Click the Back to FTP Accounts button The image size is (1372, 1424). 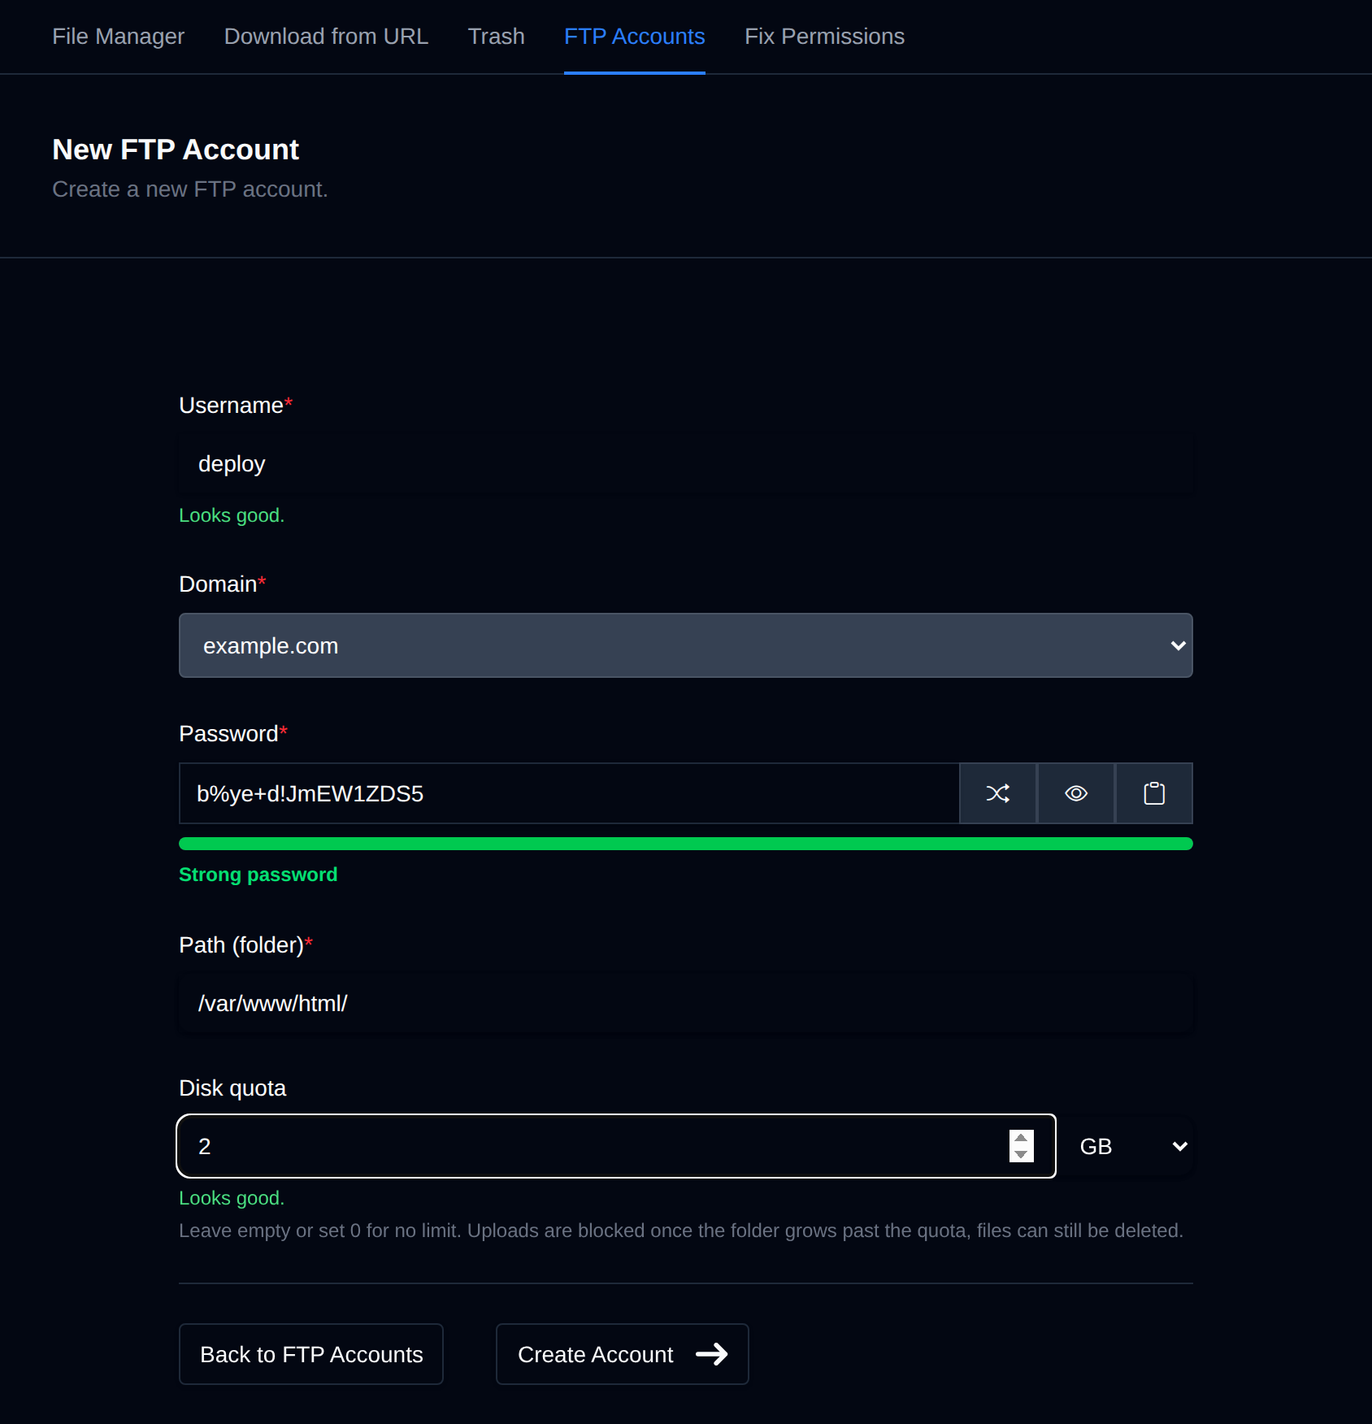coord(311,1354)
